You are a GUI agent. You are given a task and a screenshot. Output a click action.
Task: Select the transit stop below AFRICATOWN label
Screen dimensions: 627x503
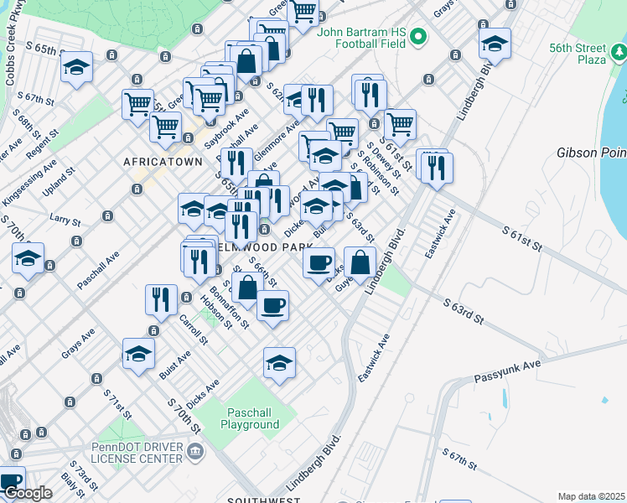click(137, 189)
